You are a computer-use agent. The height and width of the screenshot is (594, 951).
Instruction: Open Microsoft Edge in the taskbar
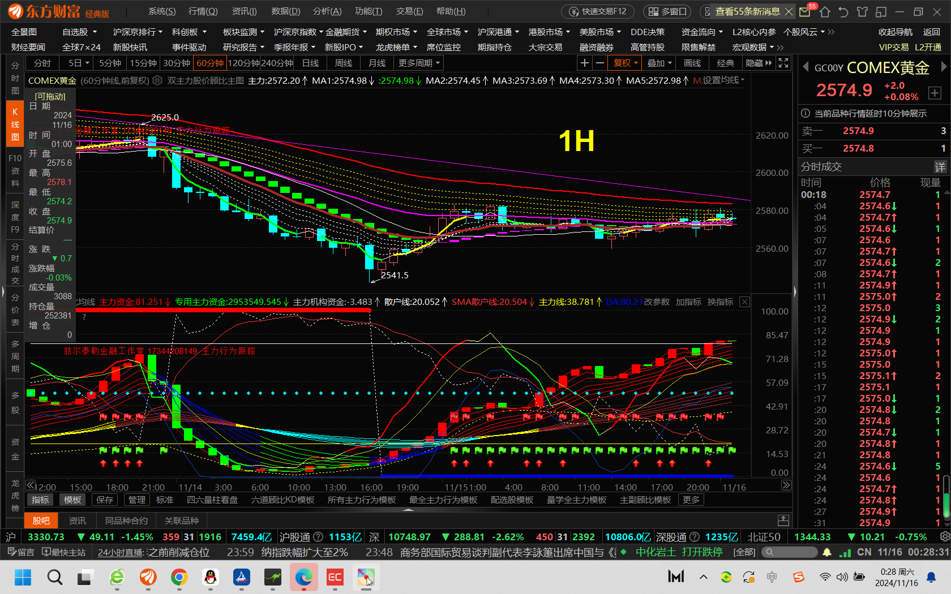coord(304,577)
